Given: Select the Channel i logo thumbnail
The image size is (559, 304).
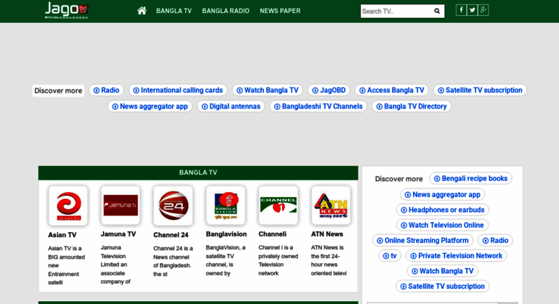Looking at the screenshot, I should [x=278, y=206].
